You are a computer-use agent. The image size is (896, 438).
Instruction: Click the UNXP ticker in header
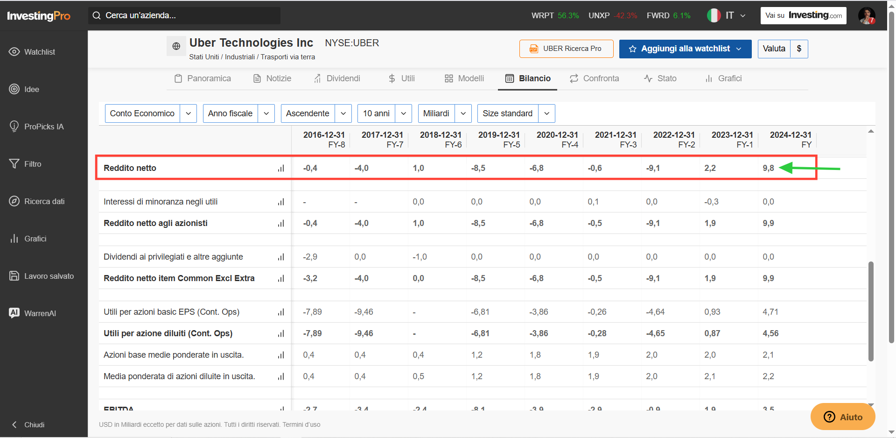coord(613,15)
